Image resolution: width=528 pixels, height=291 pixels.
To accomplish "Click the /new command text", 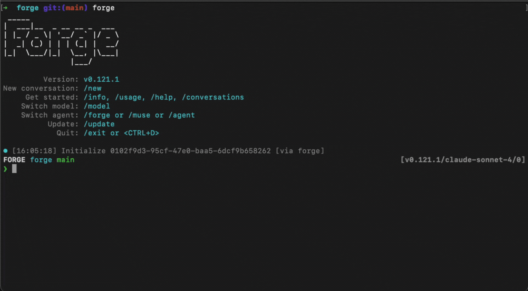I will point(92,88).
